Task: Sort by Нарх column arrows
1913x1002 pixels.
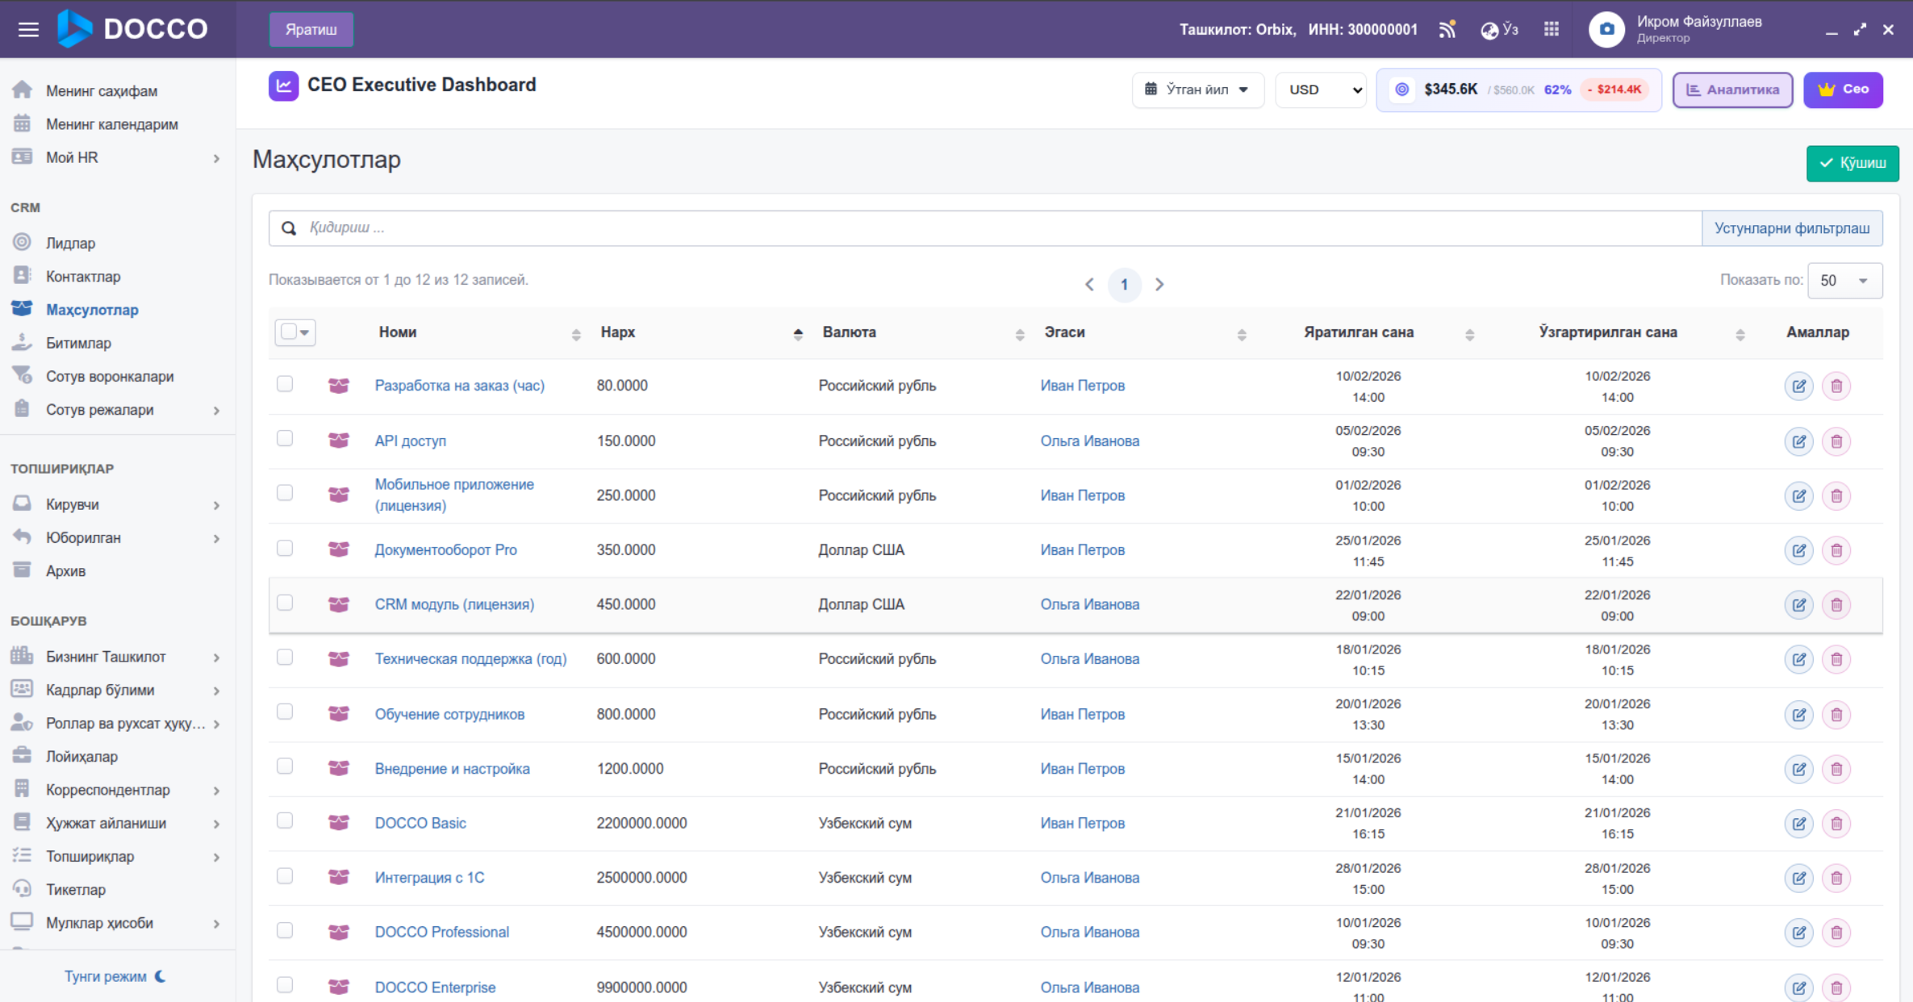Action: click(x=798, y=334)
